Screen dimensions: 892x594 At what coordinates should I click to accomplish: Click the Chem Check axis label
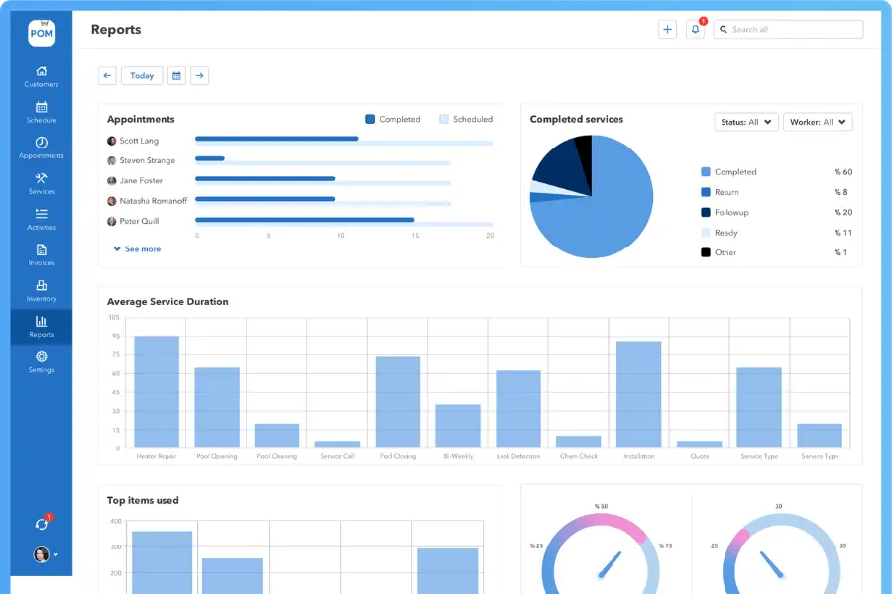click(579, 456)
